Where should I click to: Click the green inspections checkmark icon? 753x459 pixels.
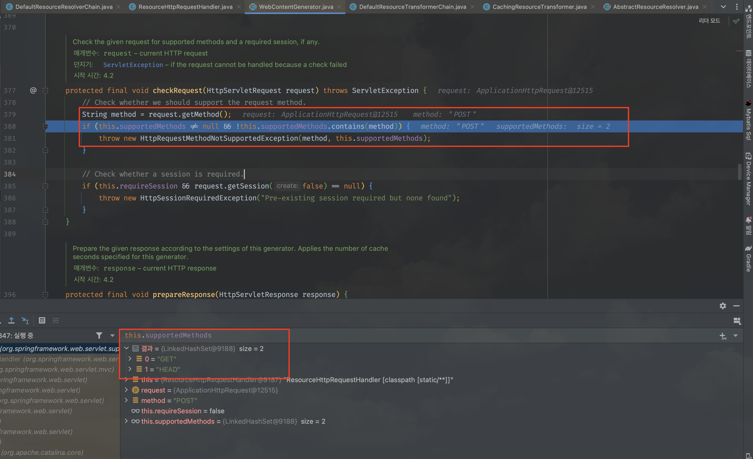coord(736,21)
